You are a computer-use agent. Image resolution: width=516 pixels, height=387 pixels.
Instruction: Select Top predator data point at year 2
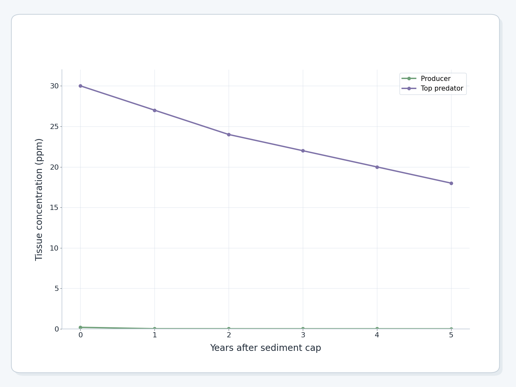(229, 134)
